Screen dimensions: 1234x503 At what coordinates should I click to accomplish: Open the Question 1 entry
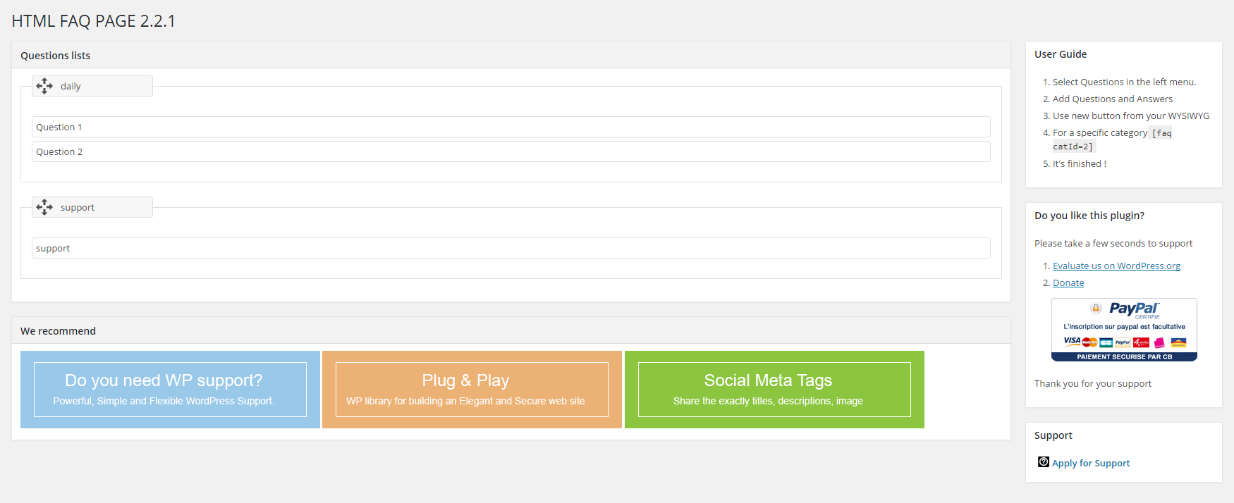pyautogui.click(x=511, y=127)
